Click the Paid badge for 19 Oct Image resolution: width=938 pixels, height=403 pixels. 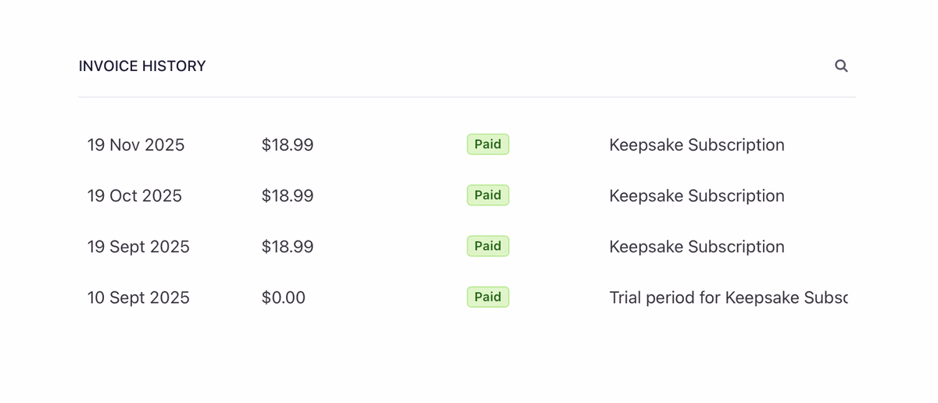[x=488, y=195]
